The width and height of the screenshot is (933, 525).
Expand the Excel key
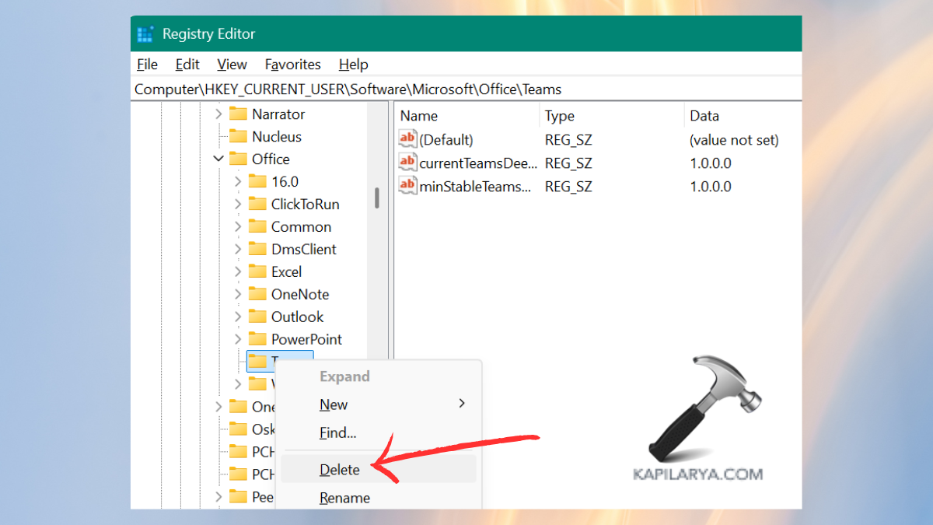point(238,272)
